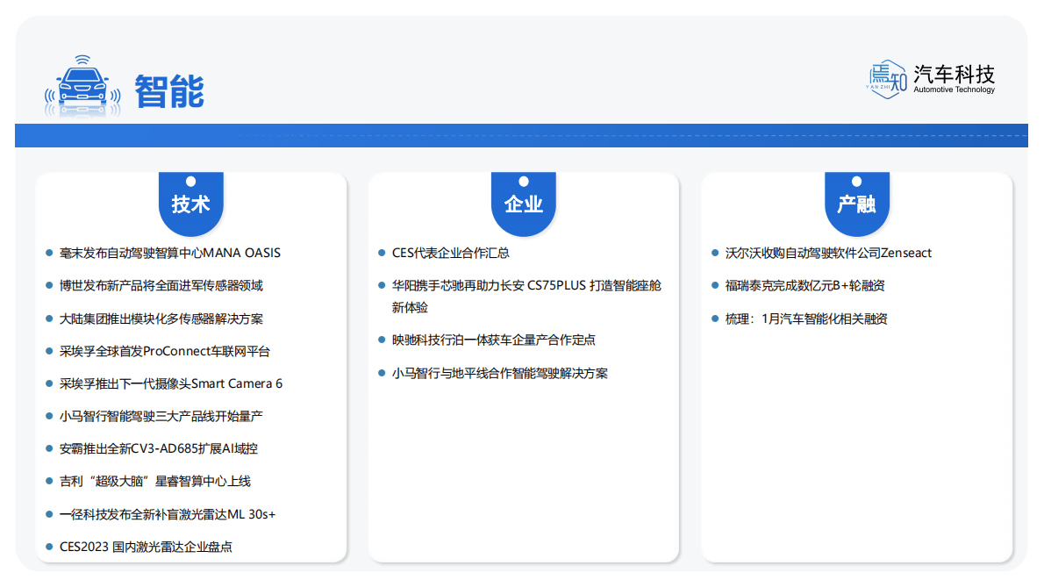This screenshot has height=587, width=1044.
Task: Open 小马智行智能驾驶三大产品线开始量产 link
Action: 161,416
